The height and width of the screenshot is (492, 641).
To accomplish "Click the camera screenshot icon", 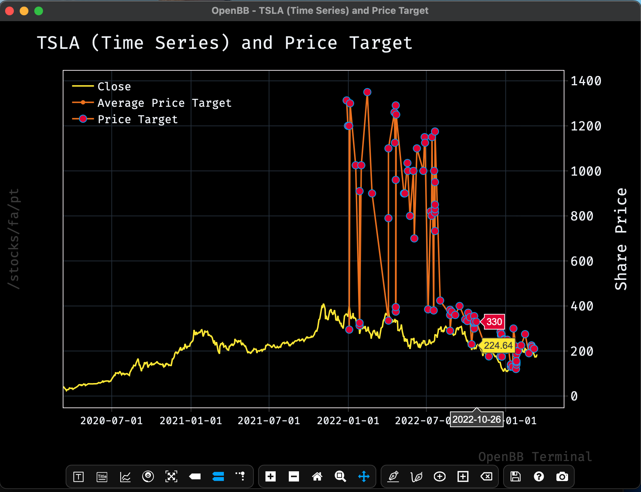I will (x=562, y=476).
